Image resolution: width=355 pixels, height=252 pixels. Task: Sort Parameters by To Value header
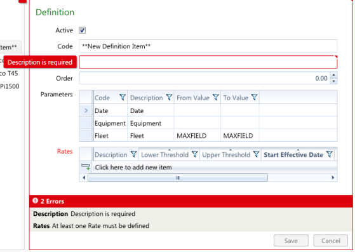tap(236, 98)
